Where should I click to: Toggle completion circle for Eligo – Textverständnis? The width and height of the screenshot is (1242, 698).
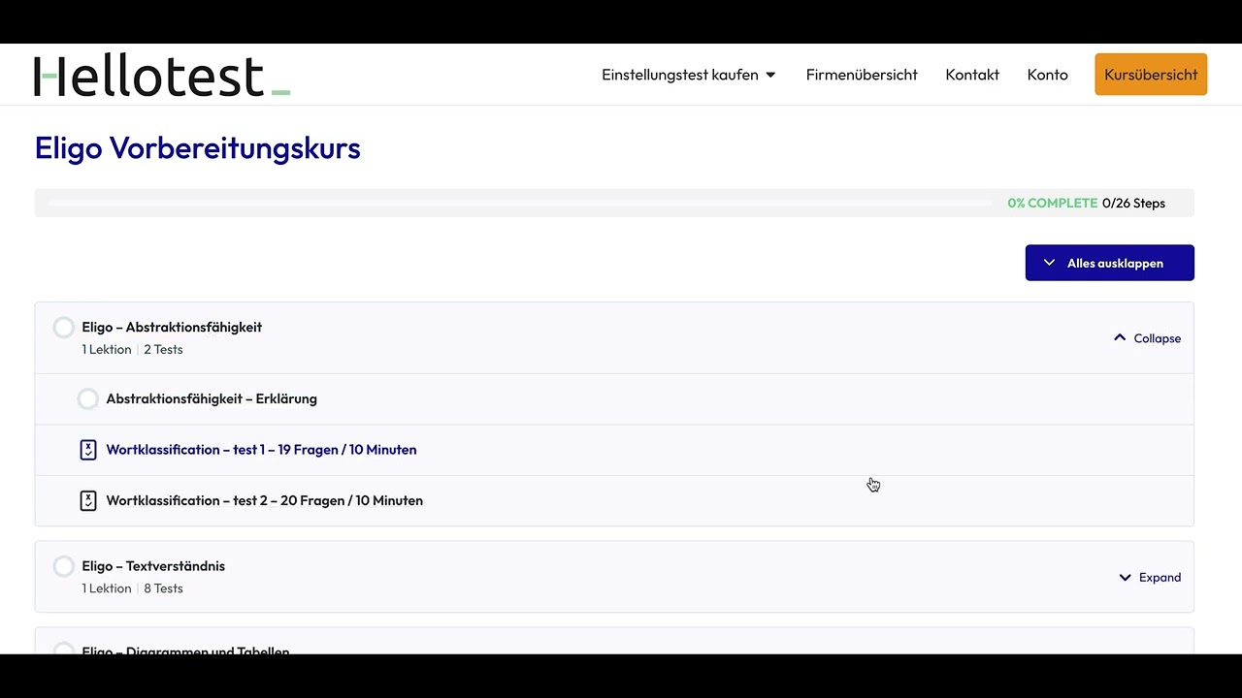pyautogui.click(x=64, y=566)
